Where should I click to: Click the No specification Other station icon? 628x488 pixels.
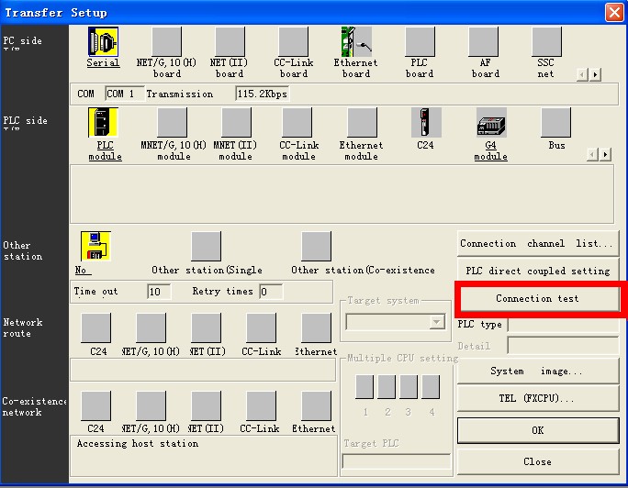95,246
